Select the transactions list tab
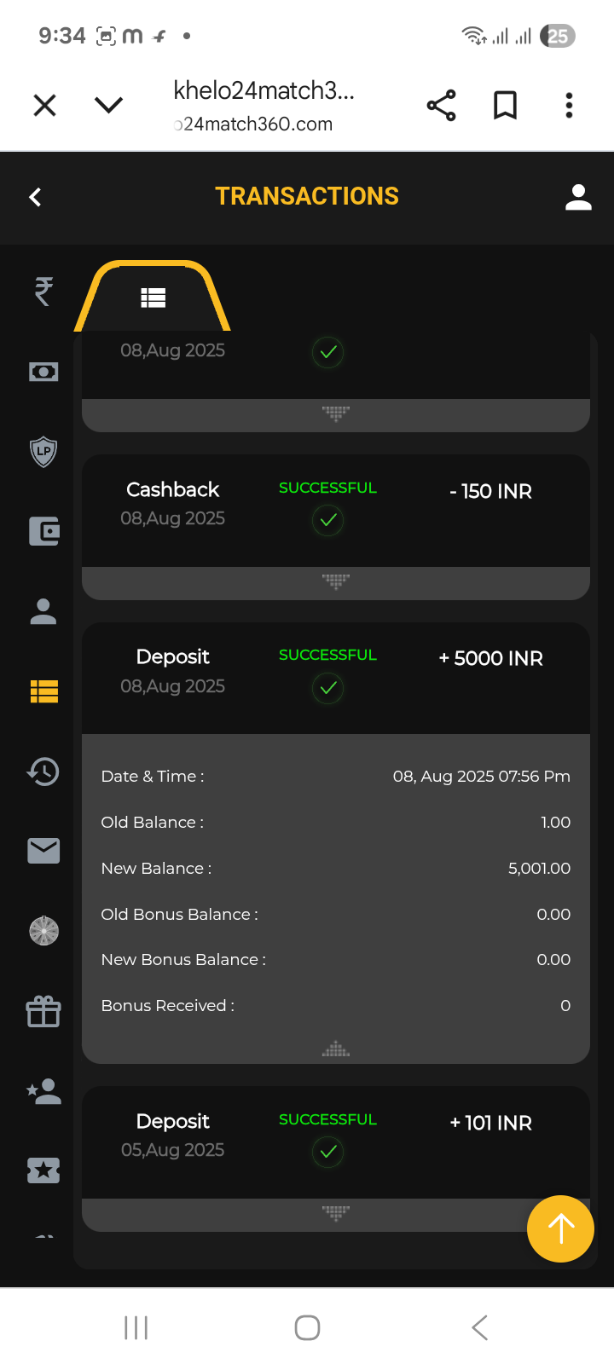The image size is (614, 1364). (x=153, y=298)
